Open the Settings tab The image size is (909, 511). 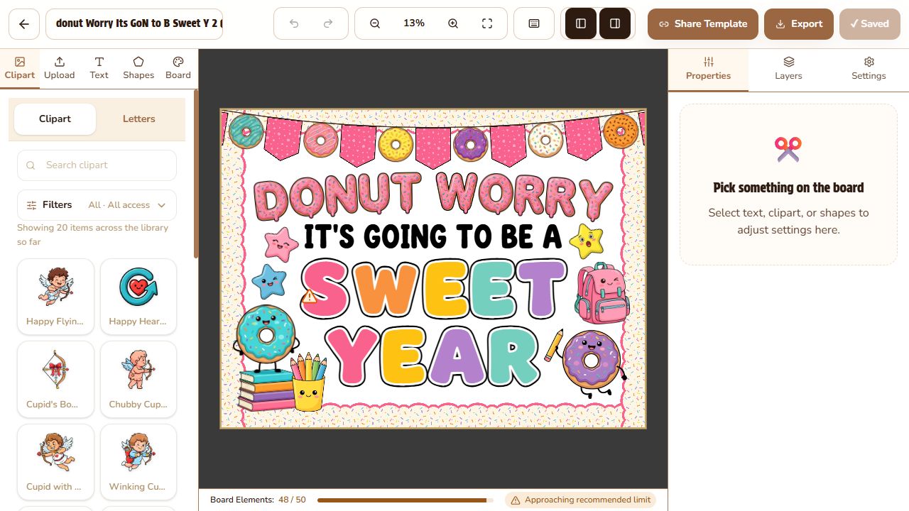pos(869,69)
